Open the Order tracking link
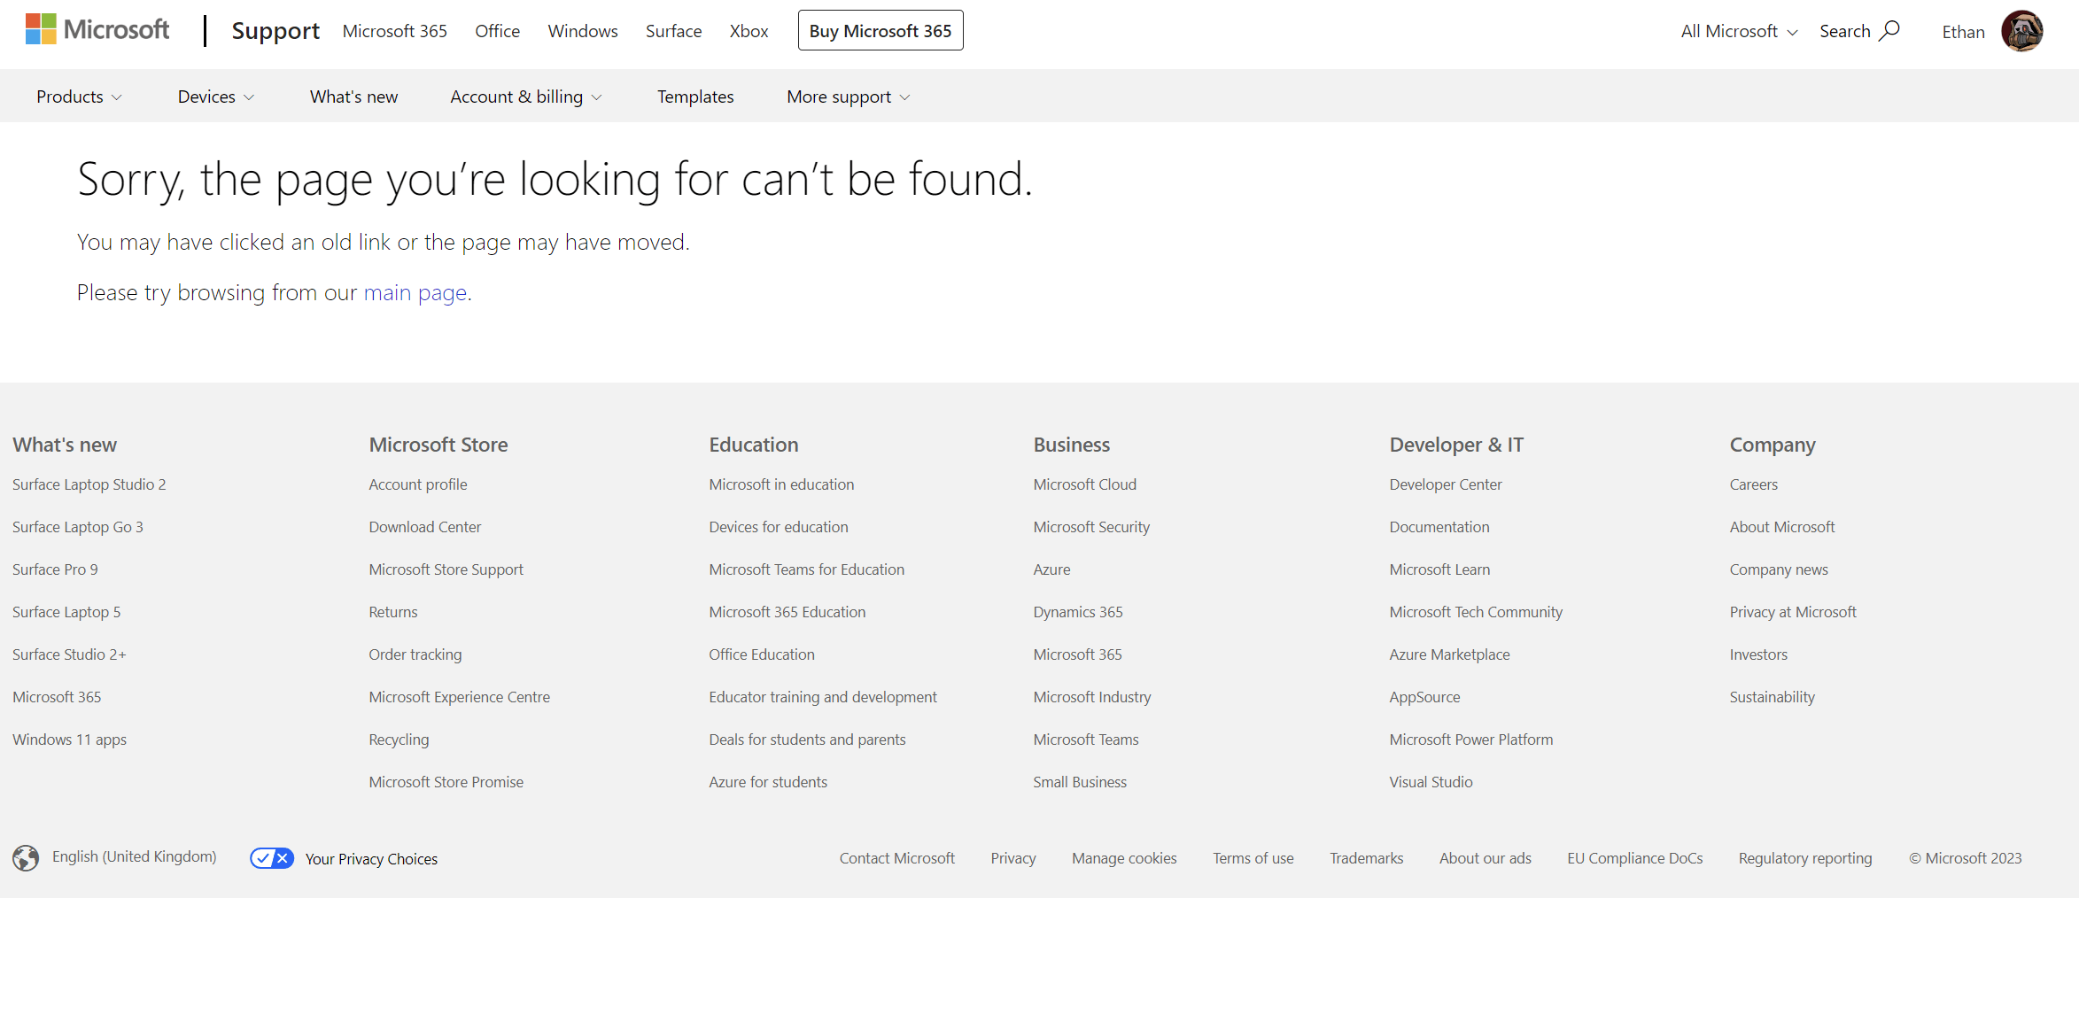Image resolution: width=2079 pixels, height=1030 pixels. pos(415,654)
